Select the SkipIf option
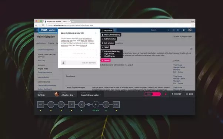 [105, 47]
